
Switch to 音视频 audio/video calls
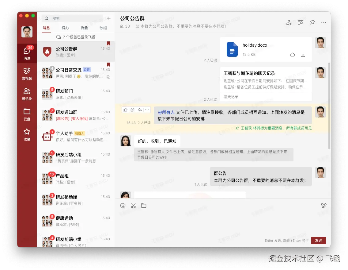[x=27, y=73]
